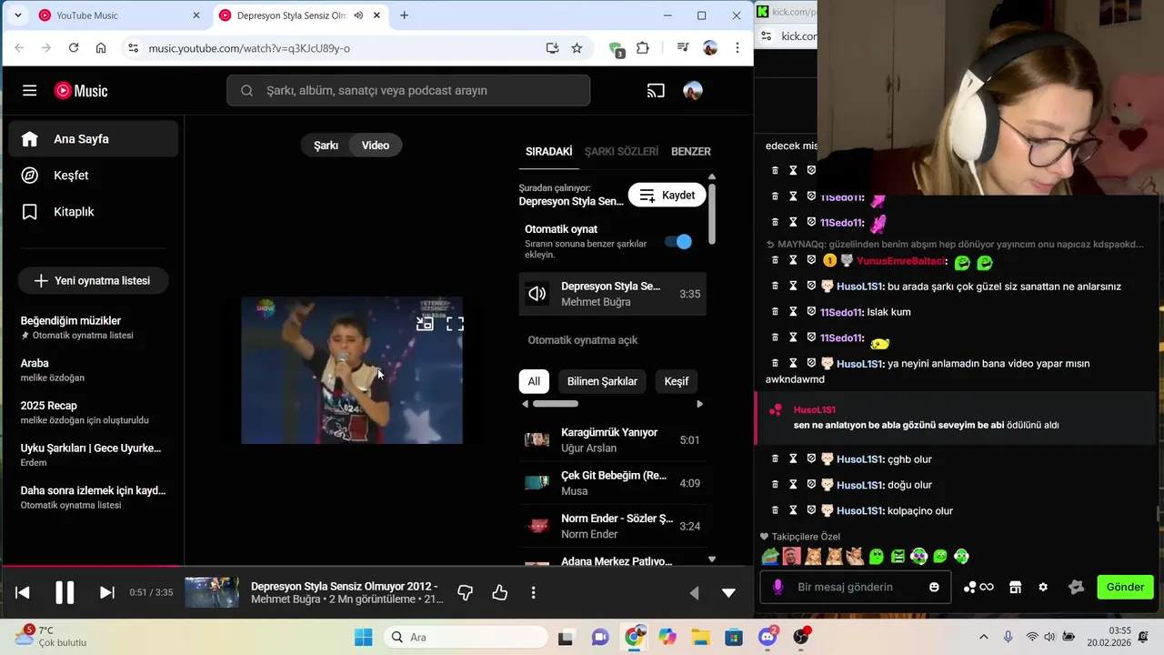Dislike the current song

tap(465, 592)
